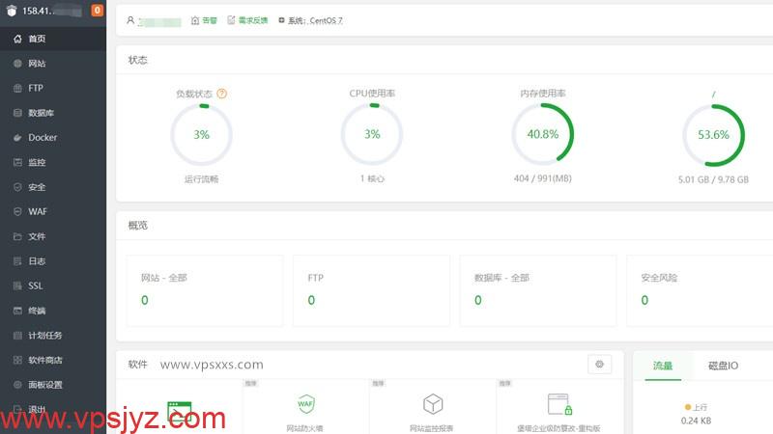Image resolution: width=773 pixels, height=434 pixels.
Task: Click the 负载状态 help question-mark icon
Action: [x=222, y=94]
